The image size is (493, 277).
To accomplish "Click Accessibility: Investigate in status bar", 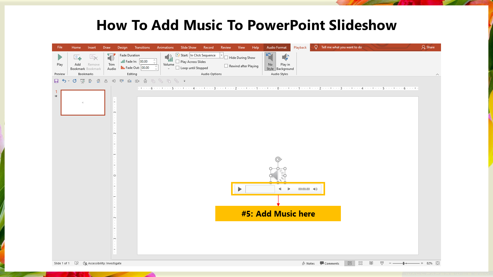I will pos(102,263).
